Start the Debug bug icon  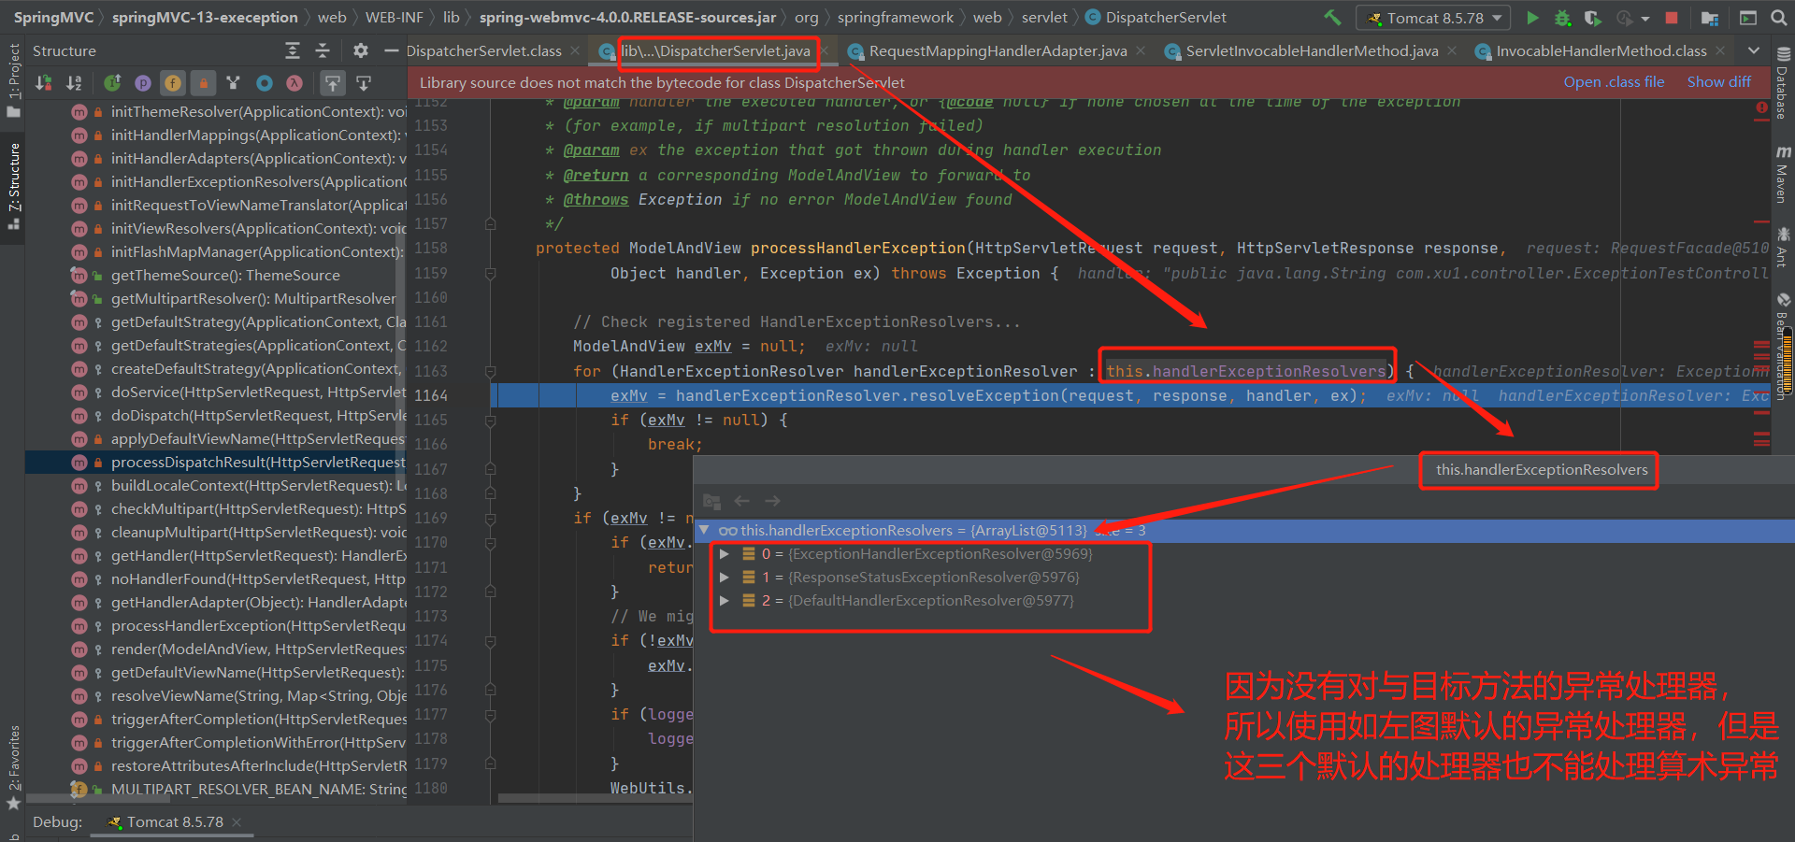coord(1562,18)
